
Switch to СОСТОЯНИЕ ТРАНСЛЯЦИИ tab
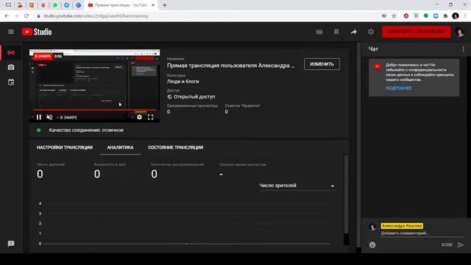tap(175, 147)
